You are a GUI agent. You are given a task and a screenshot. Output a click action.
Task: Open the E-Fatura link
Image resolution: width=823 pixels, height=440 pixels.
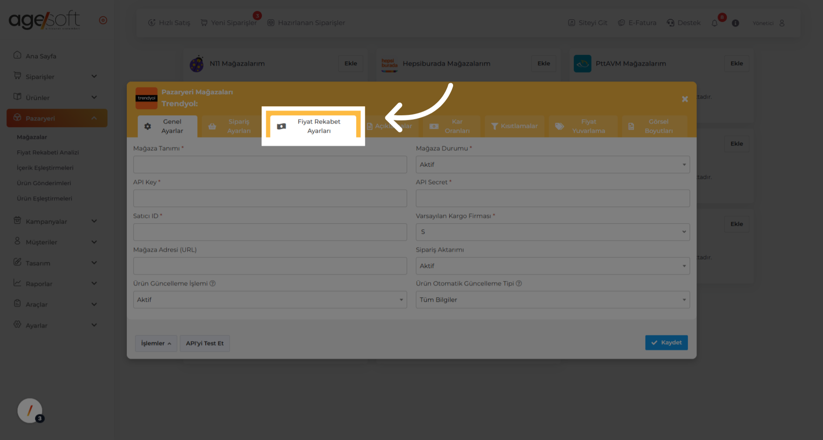pyautogui.click(x=637, y=23)
